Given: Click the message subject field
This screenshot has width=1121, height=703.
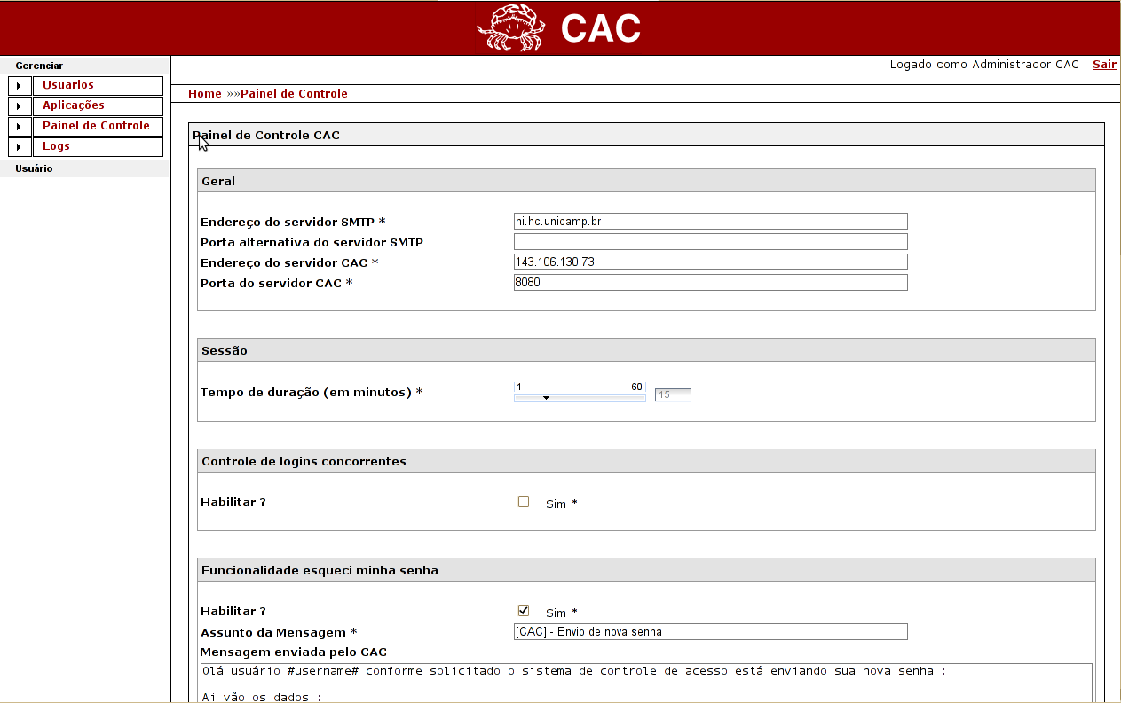Looking at the screenshot, I should click(710, 632).
